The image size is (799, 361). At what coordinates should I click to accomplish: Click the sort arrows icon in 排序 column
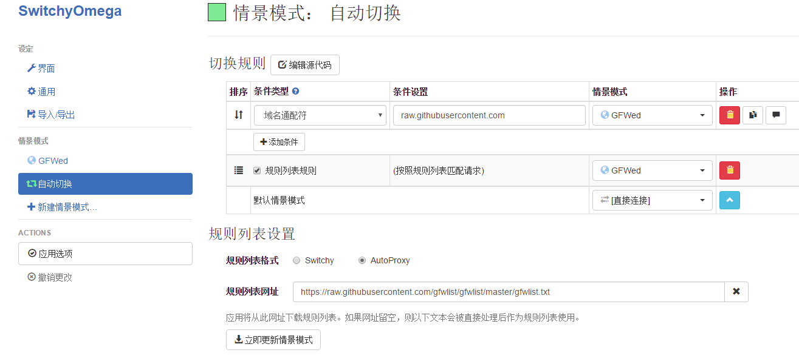(x=238, y=115)
